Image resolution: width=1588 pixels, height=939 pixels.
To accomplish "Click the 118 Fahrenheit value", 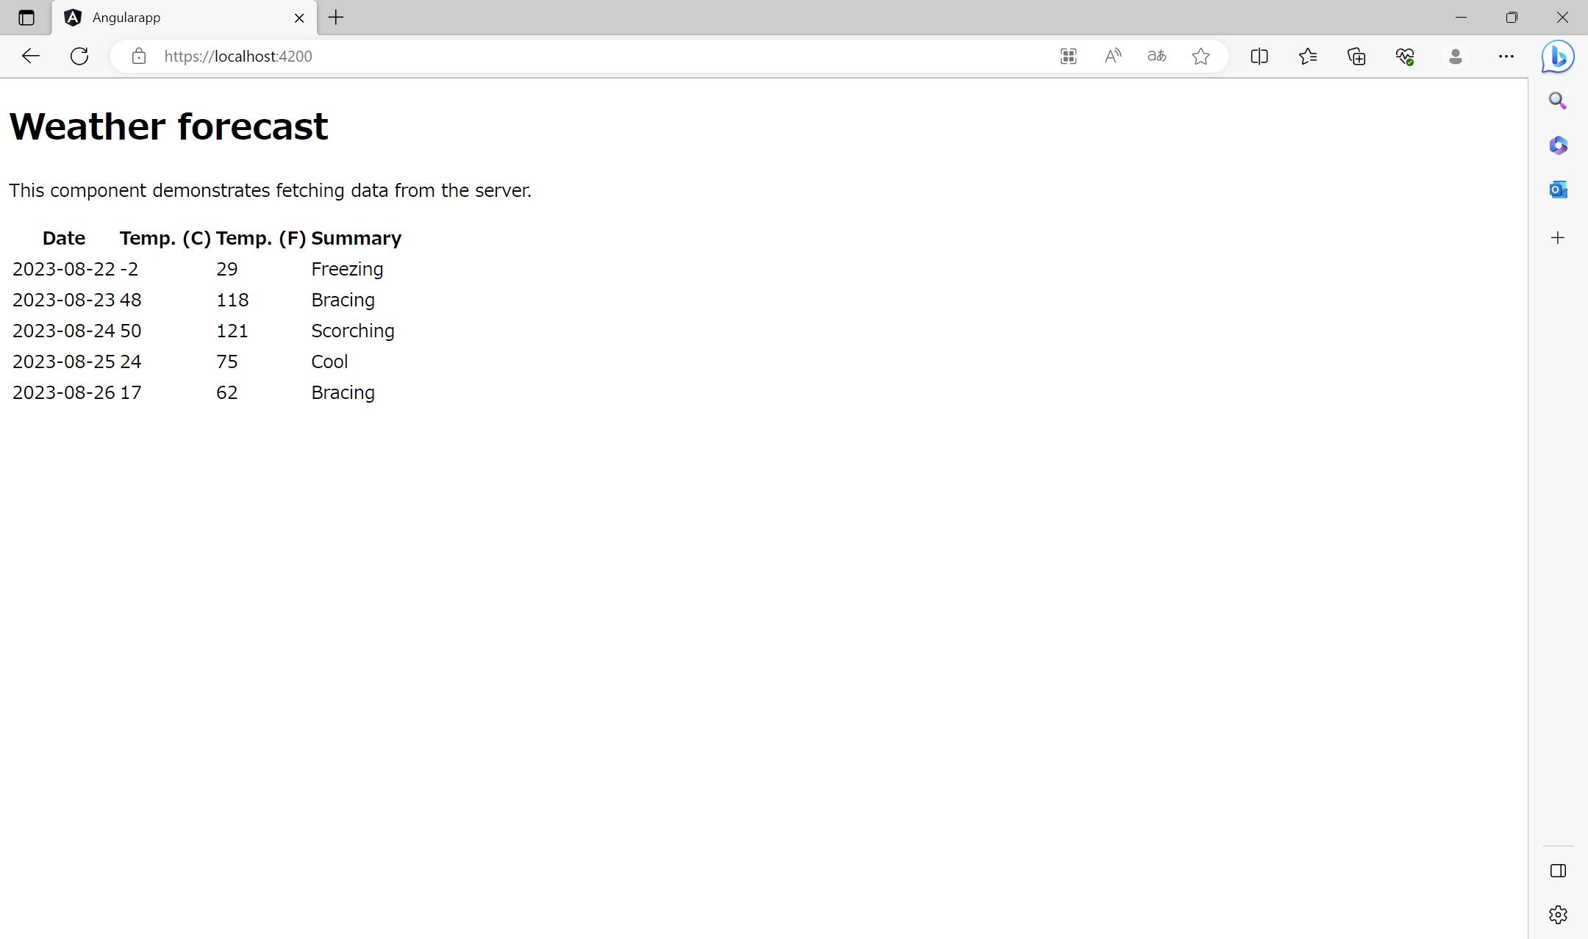I will pos(232,300).
